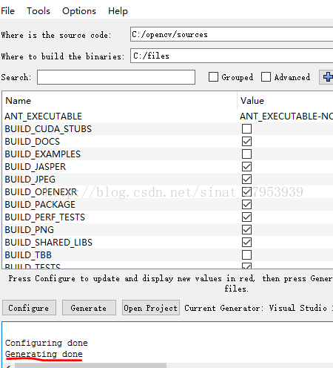Check the BUILD_TBB option
Viewport: 333px width, 368px height.
click(246, 255)
